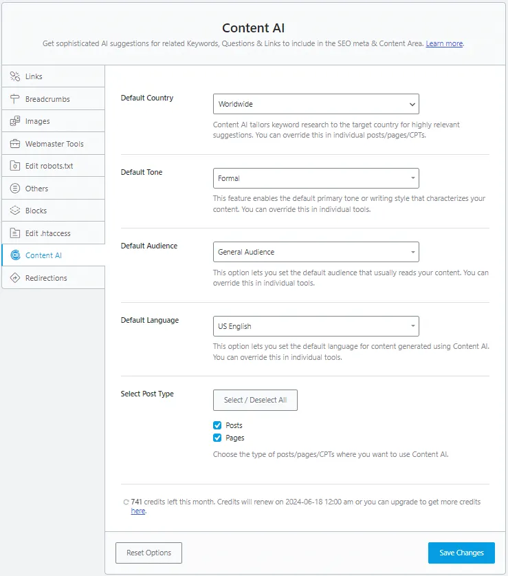Expand the Default Tone dropdown

pos(316,178)
